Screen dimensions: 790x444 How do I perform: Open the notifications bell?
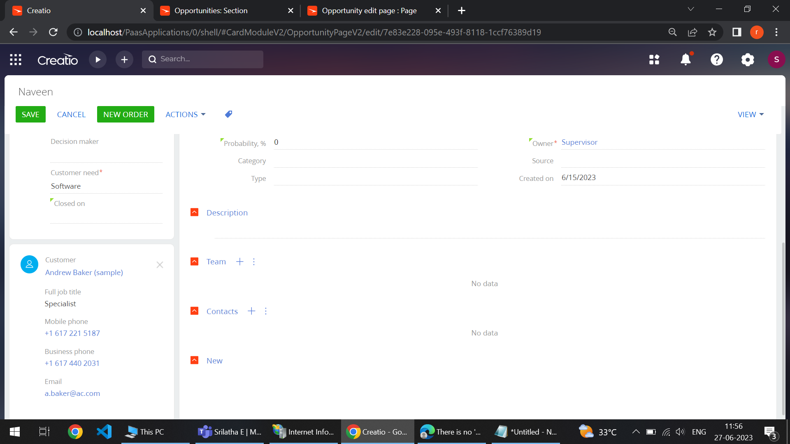click(x=685, y=60)
